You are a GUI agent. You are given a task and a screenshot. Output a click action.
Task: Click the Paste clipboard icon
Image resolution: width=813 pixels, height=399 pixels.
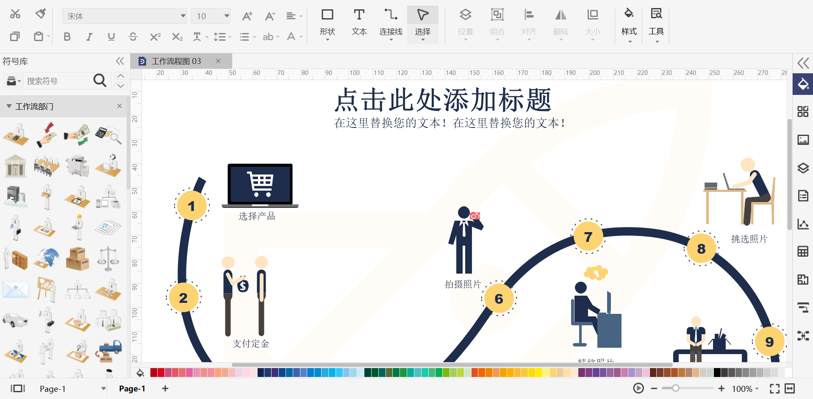click(x=39, y=36)
